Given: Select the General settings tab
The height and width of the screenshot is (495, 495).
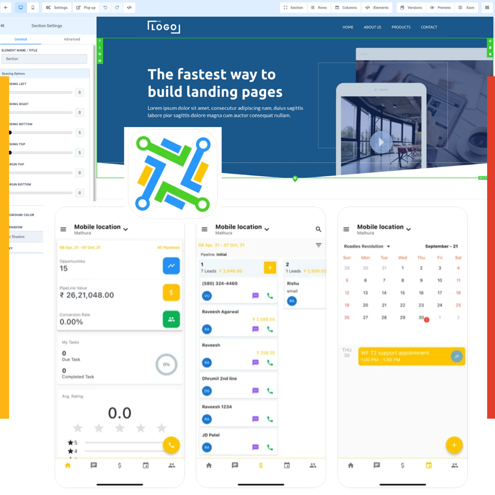Looking at the screenshot, I should (21, 39).
